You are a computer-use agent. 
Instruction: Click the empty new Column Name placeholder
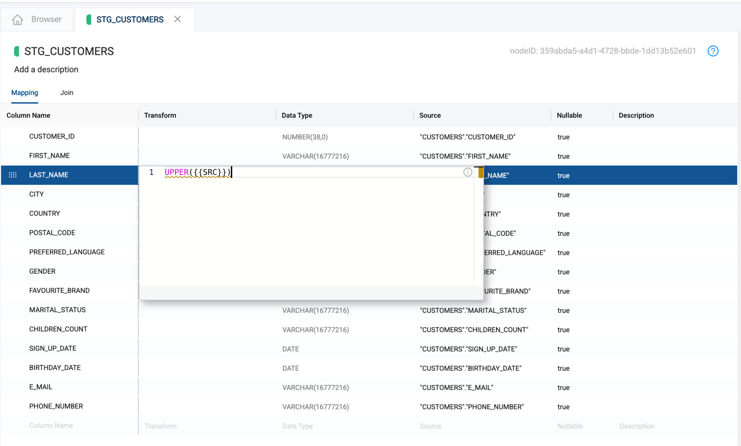tap(51, 426)
